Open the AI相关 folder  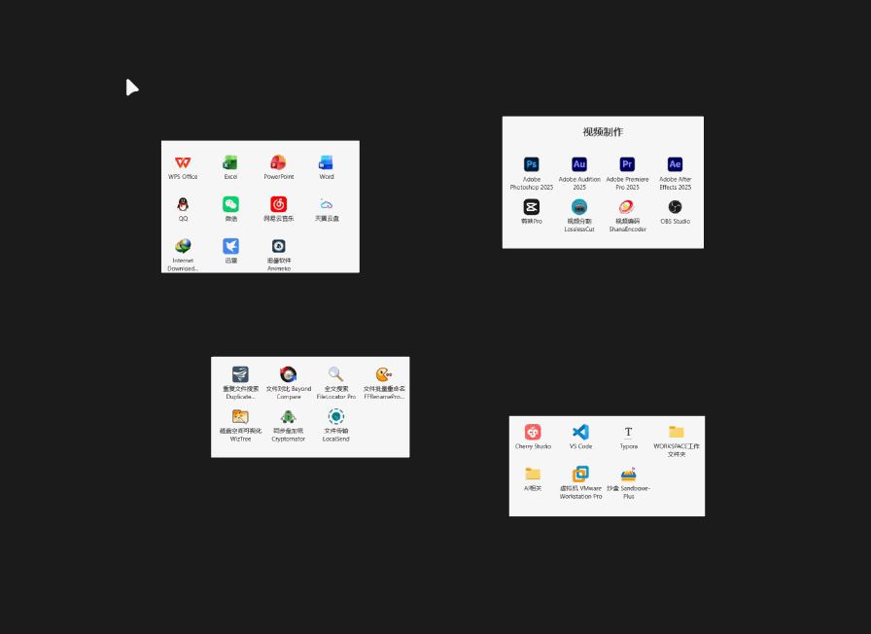(x=532, y=474)
